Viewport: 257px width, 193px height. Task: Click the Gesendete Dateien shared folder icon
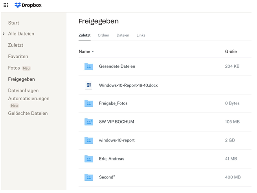pyautogui.click(x=89, y=66)
